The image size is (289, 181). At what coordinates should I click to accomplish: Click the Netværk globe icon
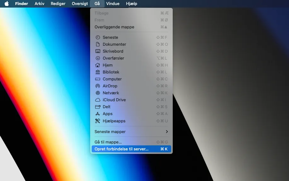click(98, 93)
